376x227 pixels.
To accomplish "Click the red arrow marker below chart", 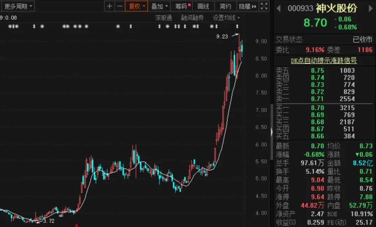I will 77,225.
